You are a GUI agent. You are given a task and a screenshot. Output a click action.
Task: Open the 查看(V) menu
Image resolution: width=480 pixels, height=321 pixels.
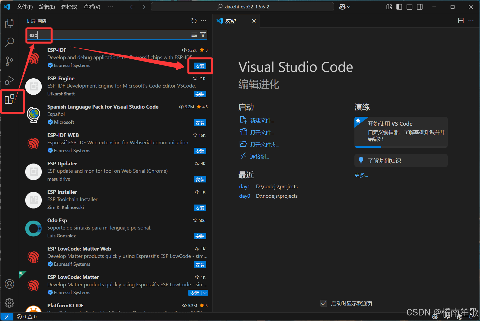click(92, 7)
